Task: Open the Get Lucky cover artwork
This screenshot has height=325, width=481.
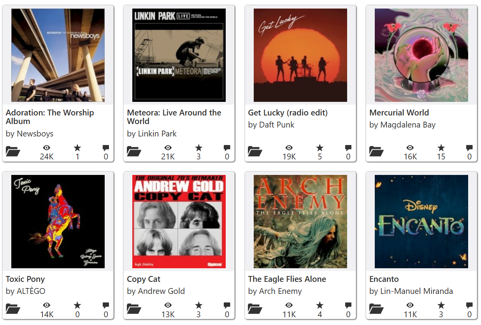Action: [300, 55]
